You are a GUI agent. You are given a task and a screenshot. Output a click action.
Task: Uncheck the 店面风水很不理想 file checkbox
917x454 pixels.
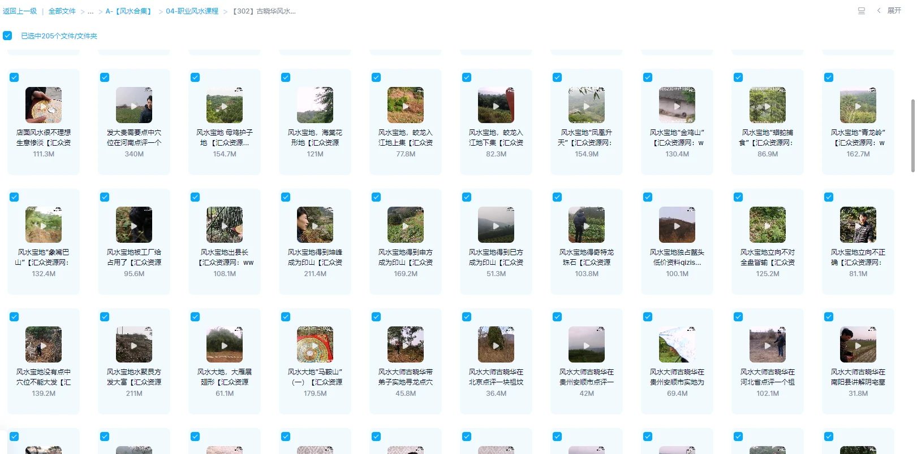tap(14, 77)
